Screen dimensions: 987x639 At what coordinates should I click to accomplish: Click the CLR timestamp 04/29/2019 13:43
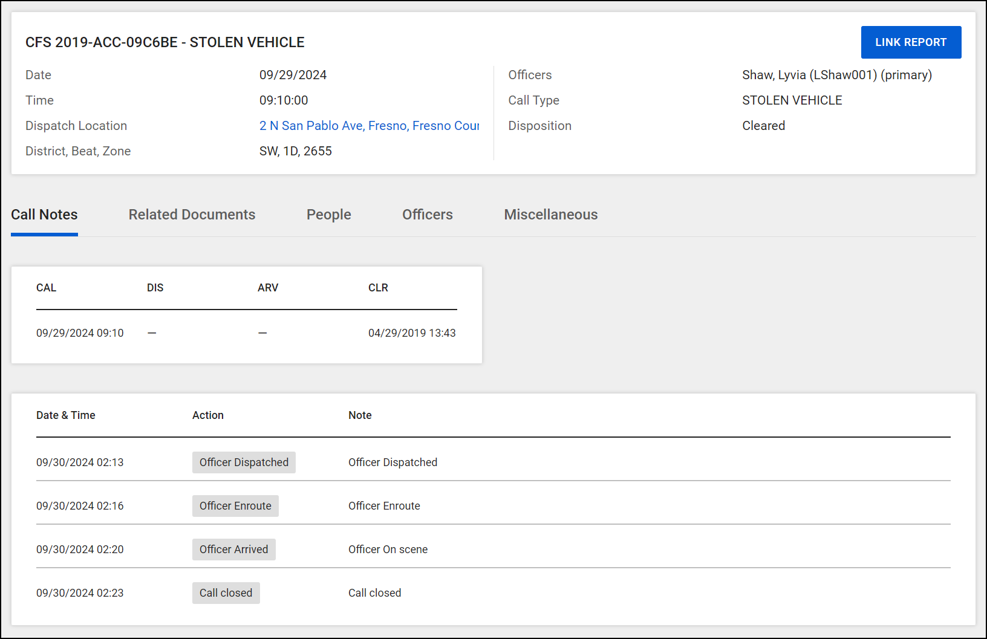click(412, 332)
